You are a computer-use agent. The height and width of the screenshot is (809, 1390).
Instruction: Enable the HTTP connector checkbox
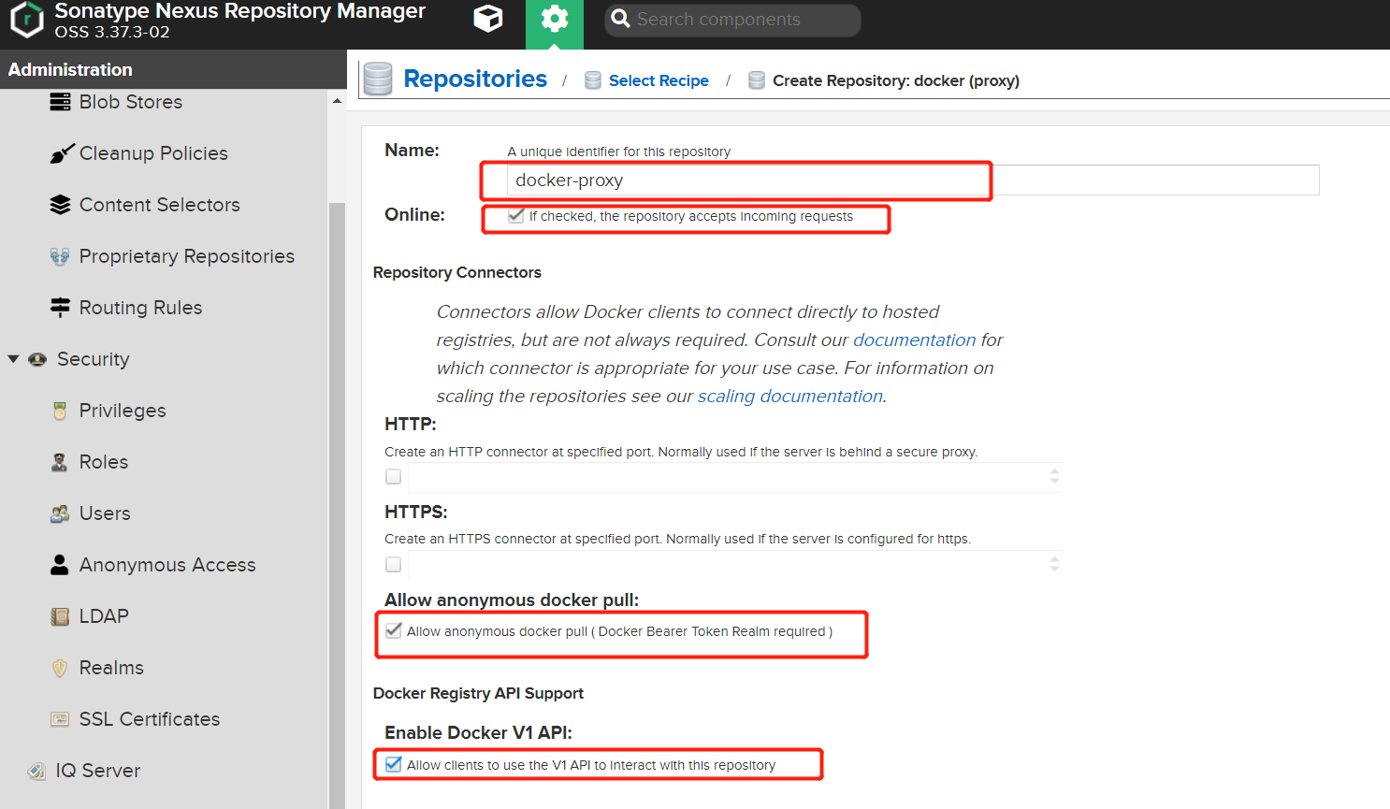click(394, 477)
